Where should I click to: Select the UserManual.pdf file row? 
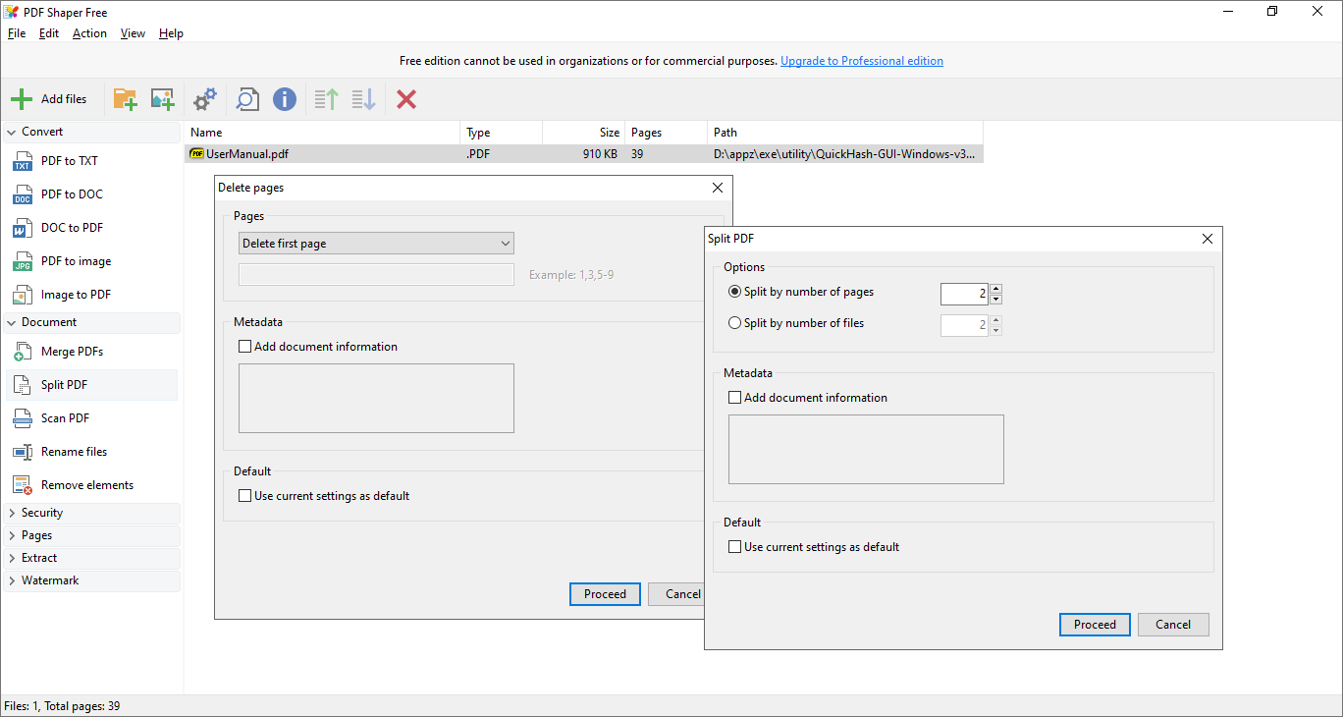pos(583,154)
